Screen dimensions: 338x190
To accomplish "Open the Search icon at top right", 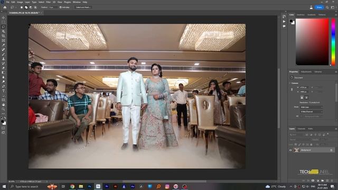I will tap(327, 7).
